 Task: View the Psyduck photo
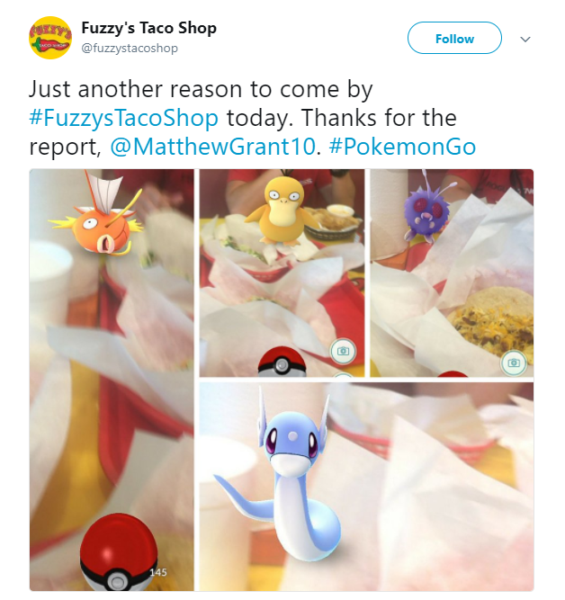point(282,273)
